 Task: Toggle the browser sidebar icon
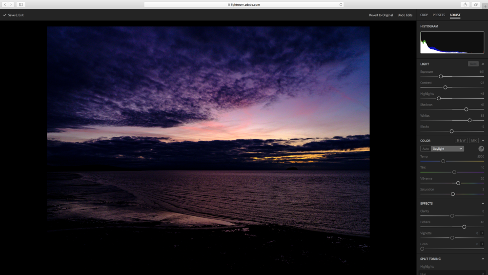tap(21, 4)
